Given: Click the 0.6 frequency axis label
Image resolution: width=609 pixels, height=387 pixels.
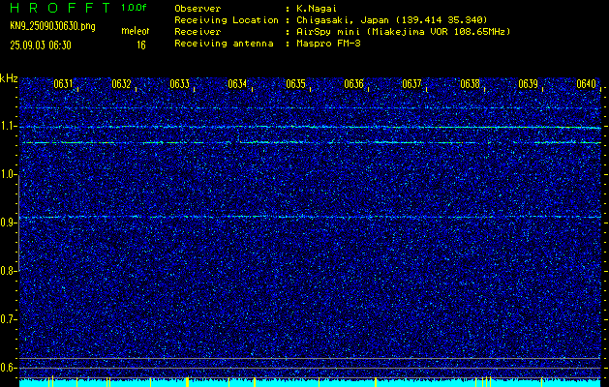Looking at the screenshot, I should point(8,368).
